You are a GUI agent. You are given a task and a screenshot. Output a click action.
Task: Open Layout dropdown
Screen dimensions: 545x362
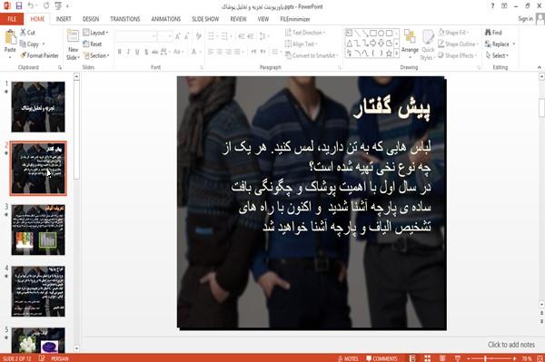(95, 33)
